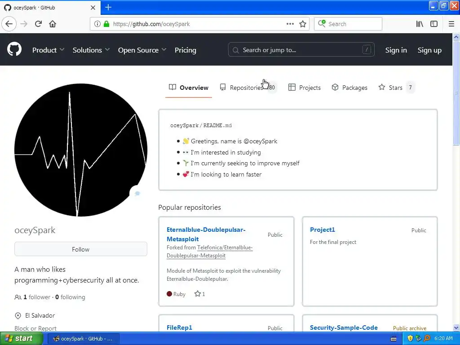
Task: Switch to the Projects tab
Action: coord(304,88)
